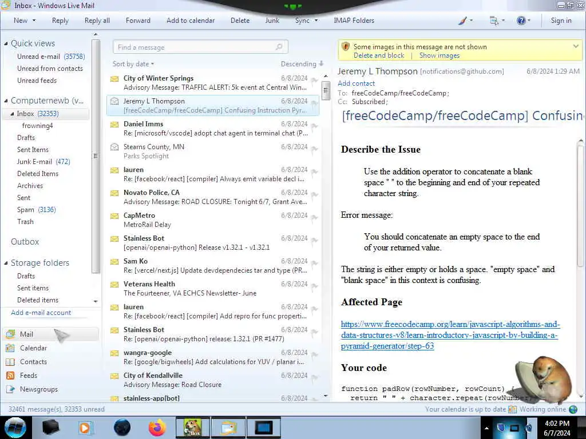586x439 pixels.
Task: Collapse the Inbox folder tree
Action: coord(12,114)
